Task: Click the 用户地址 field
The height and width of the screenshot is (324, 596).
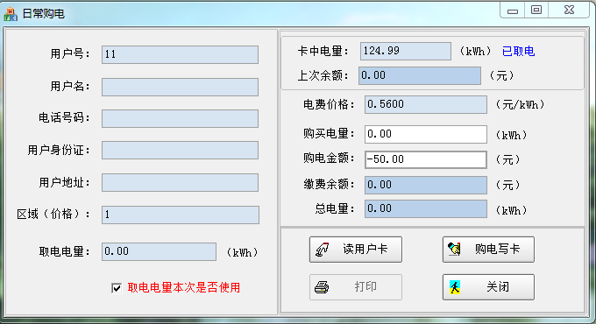Action: [181, 183]
